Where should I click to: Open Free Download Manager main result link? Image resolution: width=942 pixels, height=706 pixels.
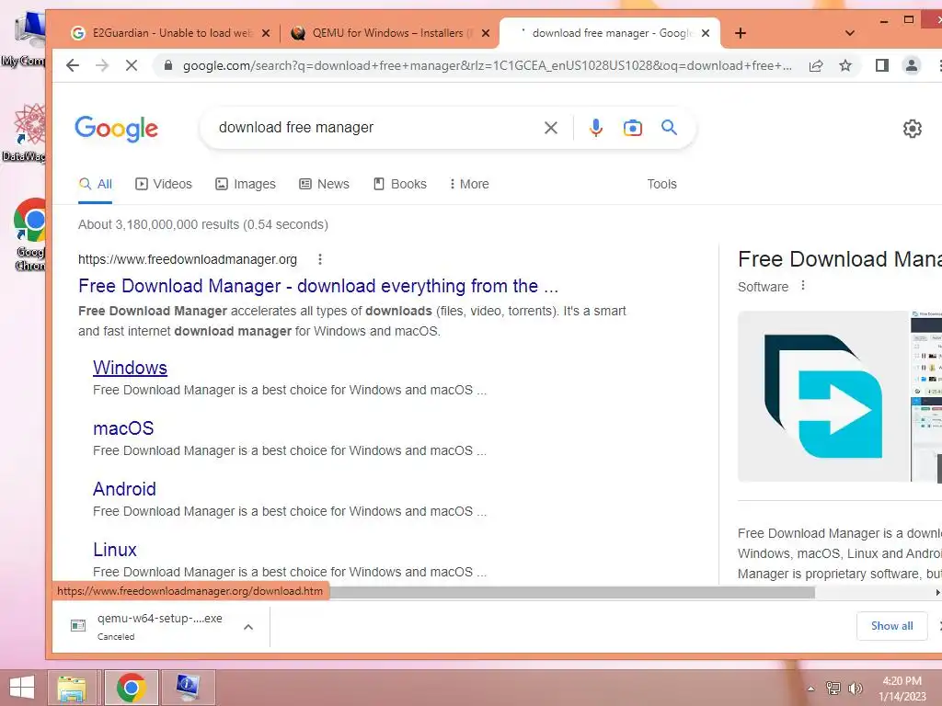[x=318, y=286]
